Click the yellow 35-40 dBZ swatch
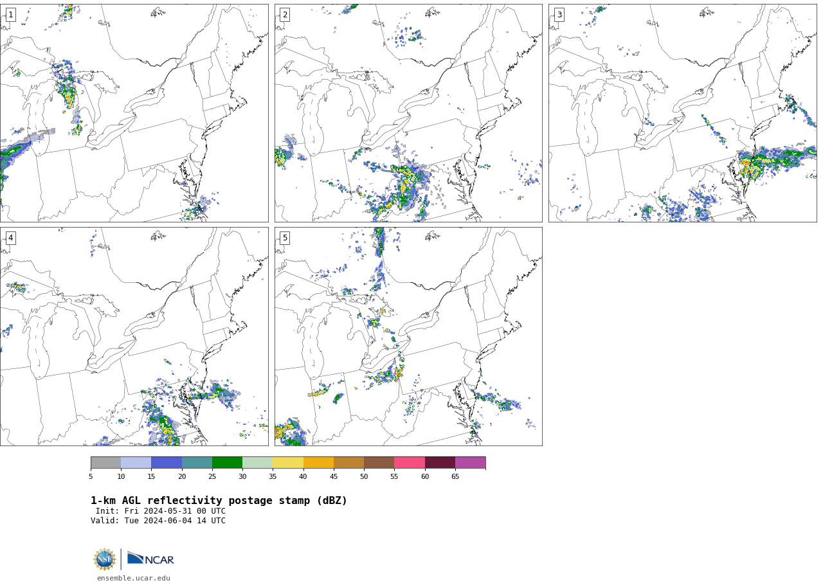 288,463
